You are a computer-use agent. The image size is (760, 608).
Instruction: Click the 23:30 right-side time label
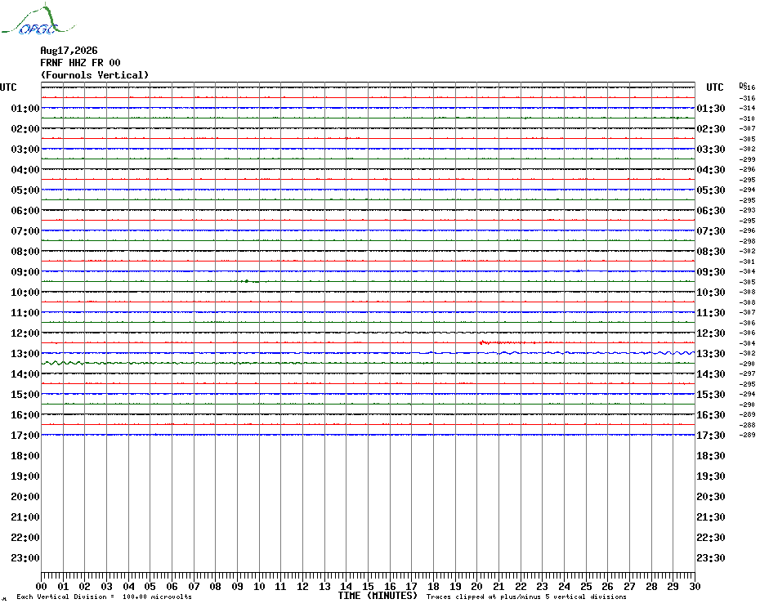(x=711, y=558)
